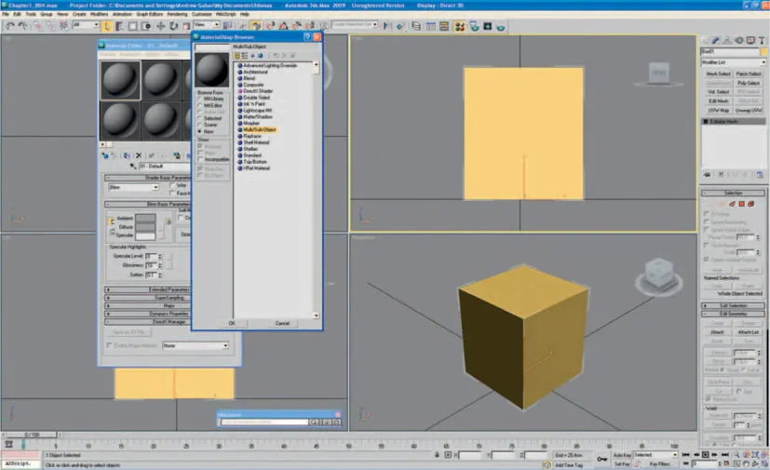770x470 pixels.
Task: Click the help question mark in Material/Map Browser
Action: click(307, 36)
